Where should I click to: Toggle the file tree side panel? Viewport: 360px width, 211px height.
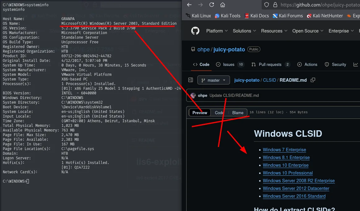[x=191, y=80]
